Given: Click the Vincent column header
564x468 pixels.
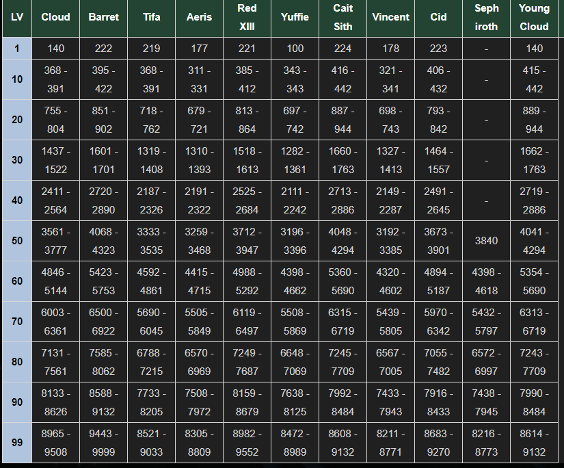Looking at the screenshot, I should tap(390, 17).
